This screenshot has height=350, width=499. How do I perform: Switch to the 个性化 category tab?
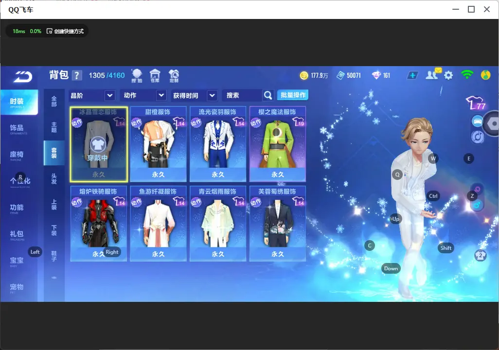[20, 181]
